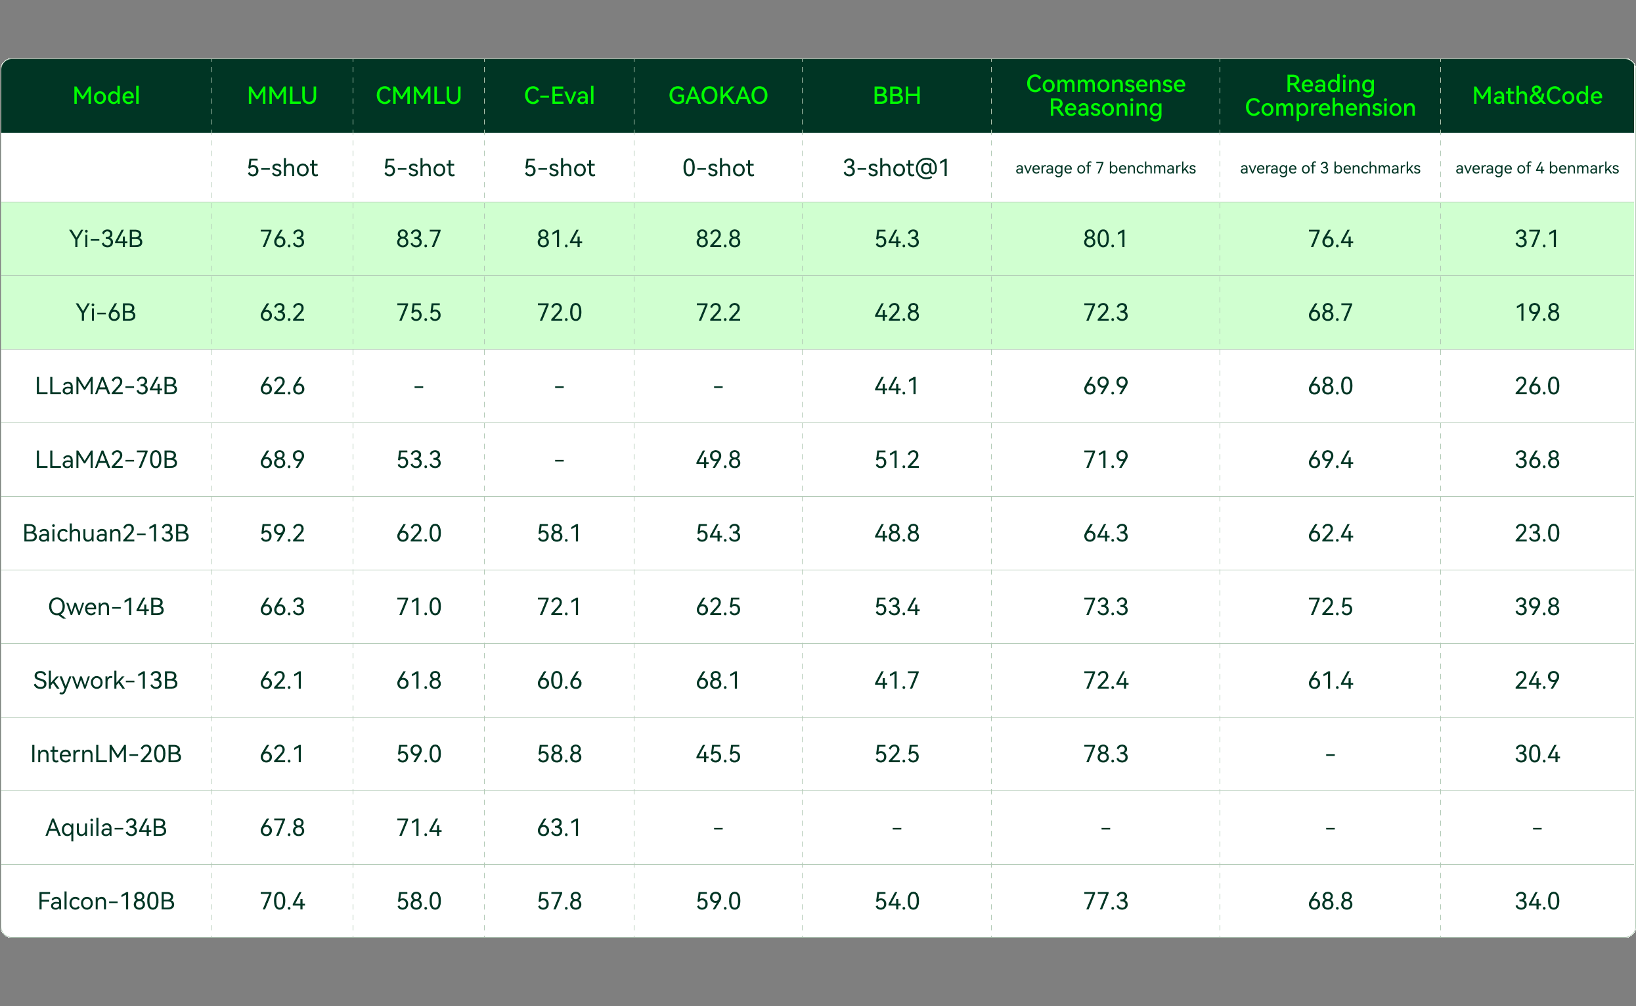Click the Reading Comprehension header
This screenshot has height=1006, width=1636.
[x=1330, y=96]
